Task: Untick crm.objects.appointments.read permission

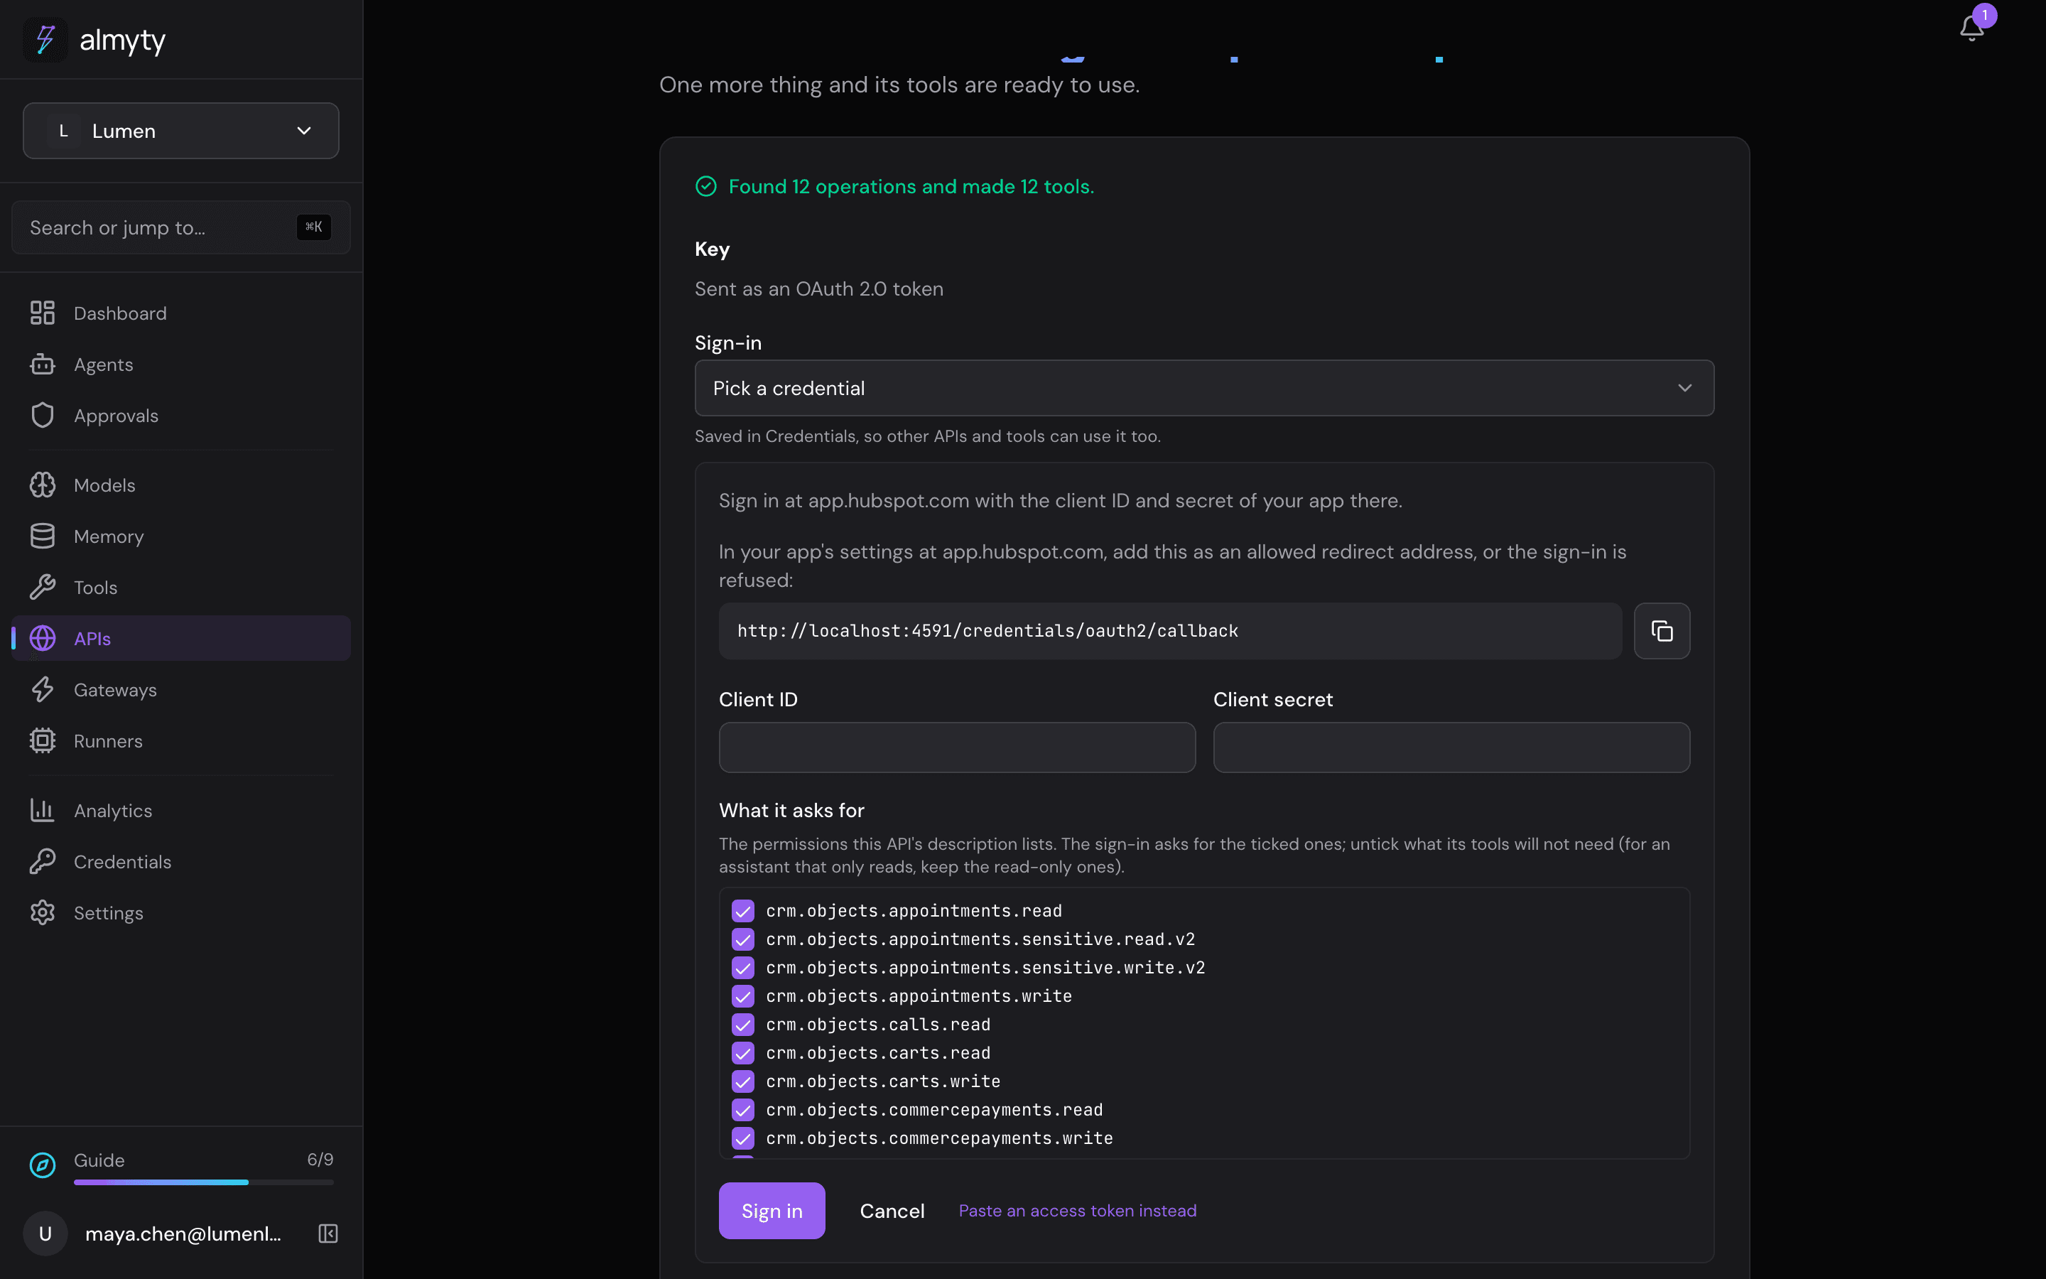Action: coord(742,911)
